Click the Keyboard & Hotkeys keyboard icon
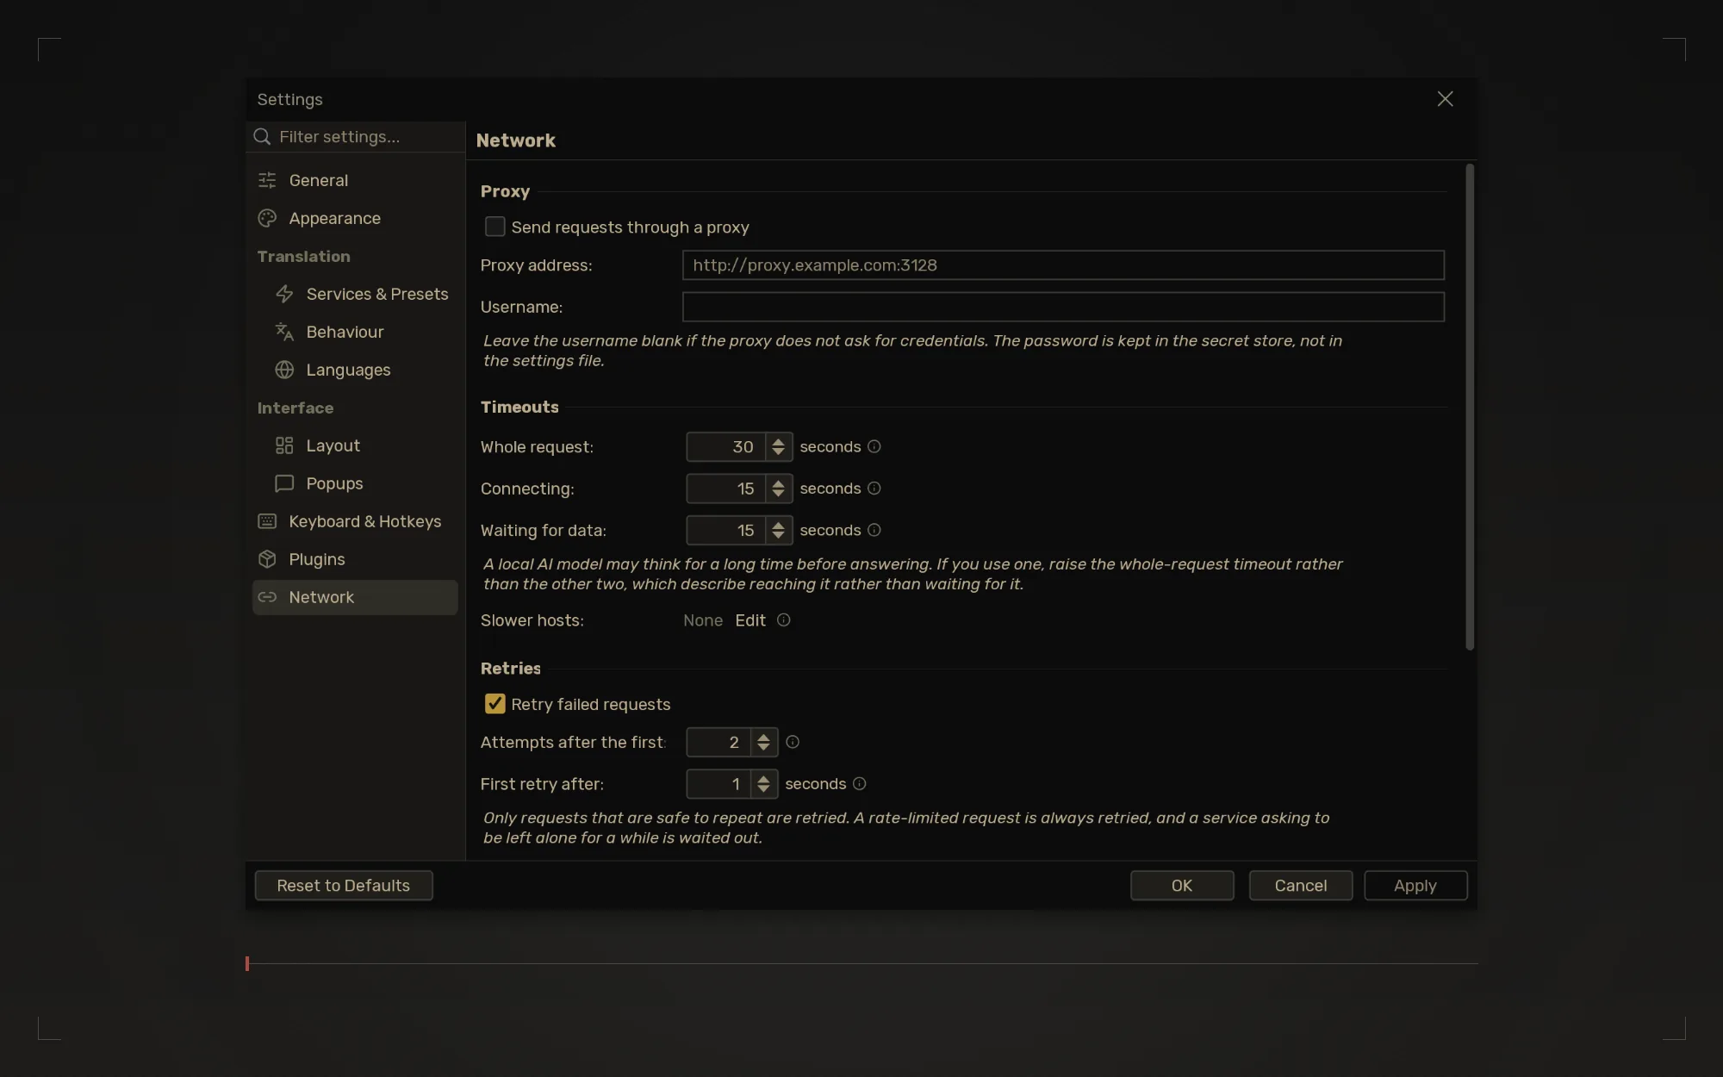This screenshot has height=1077, width=1723. (267, 521)
